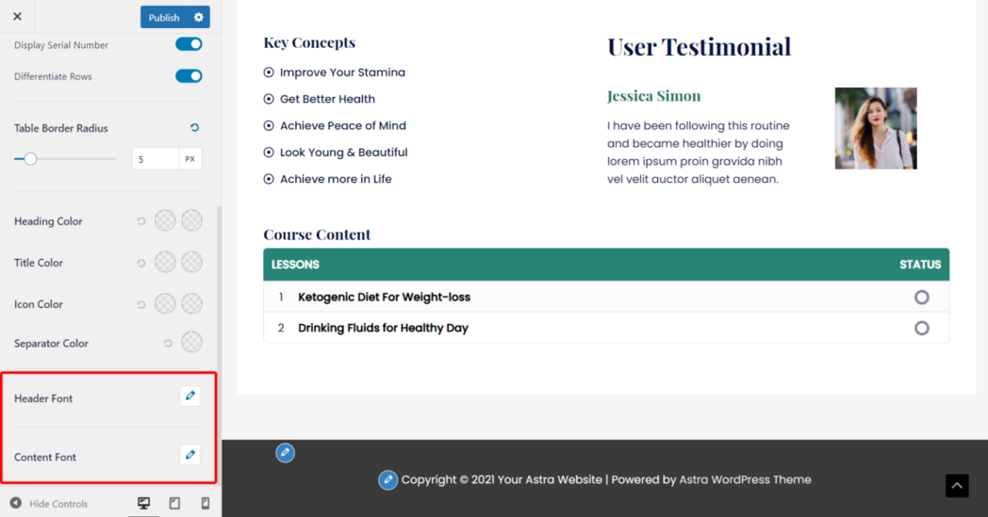Adjust Table Border Radius slider handle
The width and height of the screenshot is (988, 517).
[30, 159]
